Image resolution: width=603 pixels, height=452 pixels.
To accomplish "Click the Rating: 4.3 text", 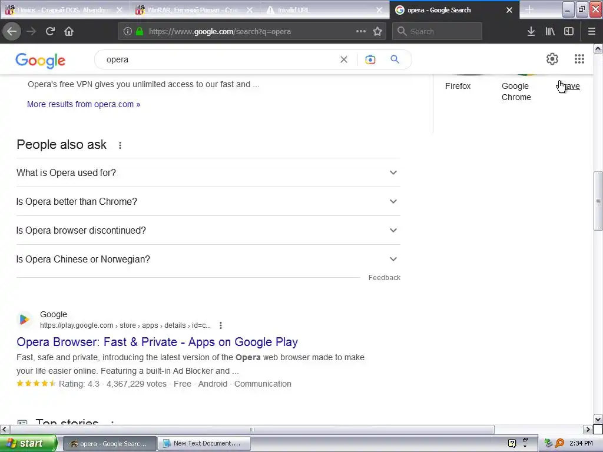I will pos(79,384).
